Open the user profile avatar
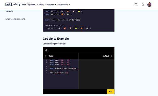Image resolution: width=158 pixels, height=96 pixels. (x=149, y=5)
